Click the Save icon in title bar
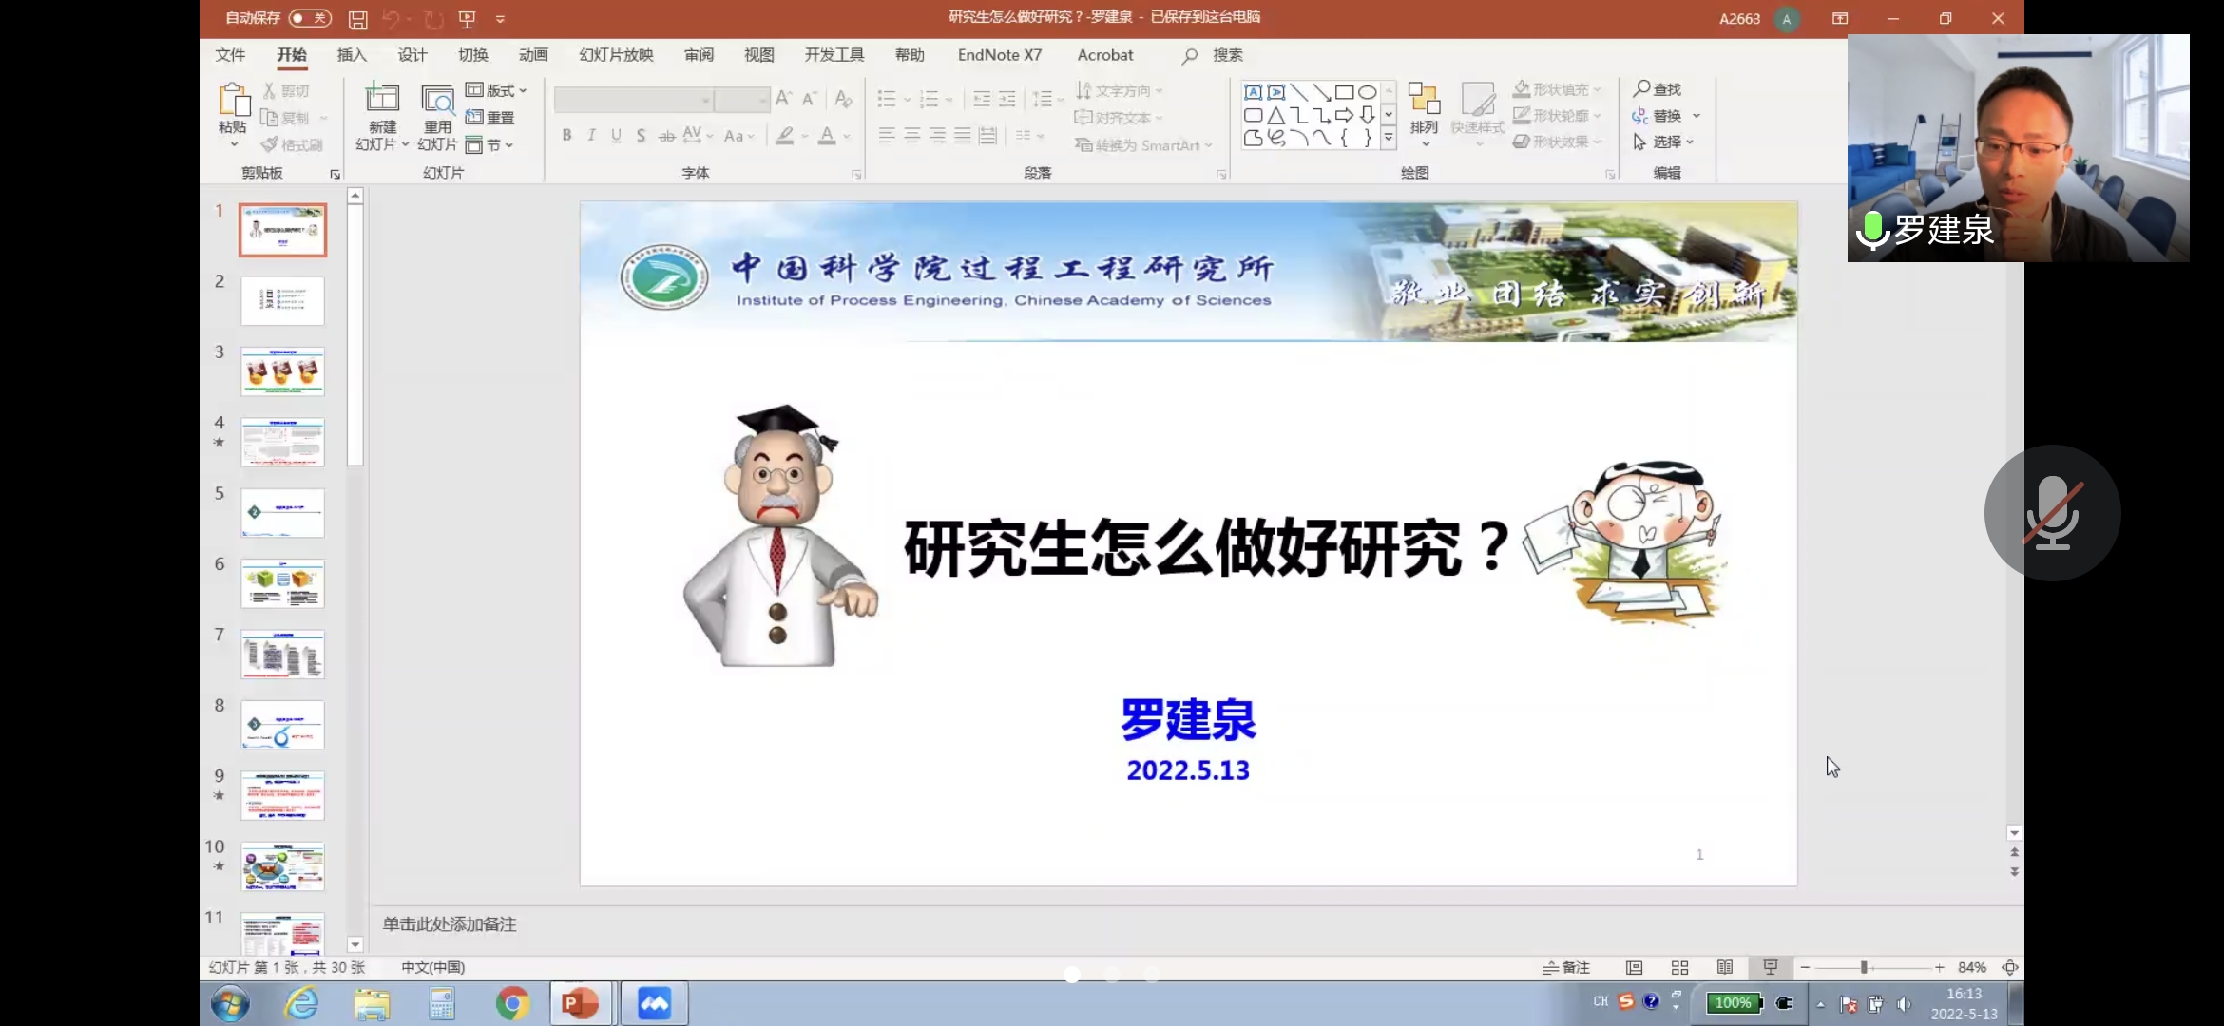 coord(357,19)
